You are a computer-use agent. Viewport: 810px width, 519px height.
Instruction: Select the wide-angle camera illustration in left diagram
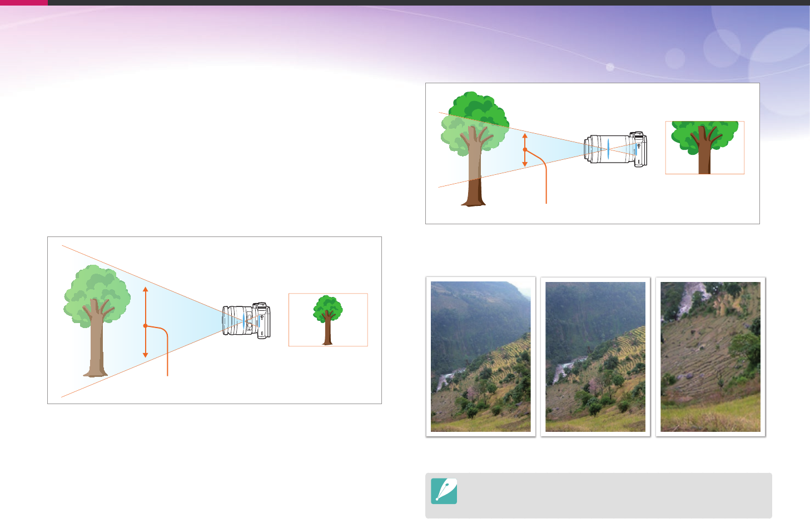pos(246,320)
